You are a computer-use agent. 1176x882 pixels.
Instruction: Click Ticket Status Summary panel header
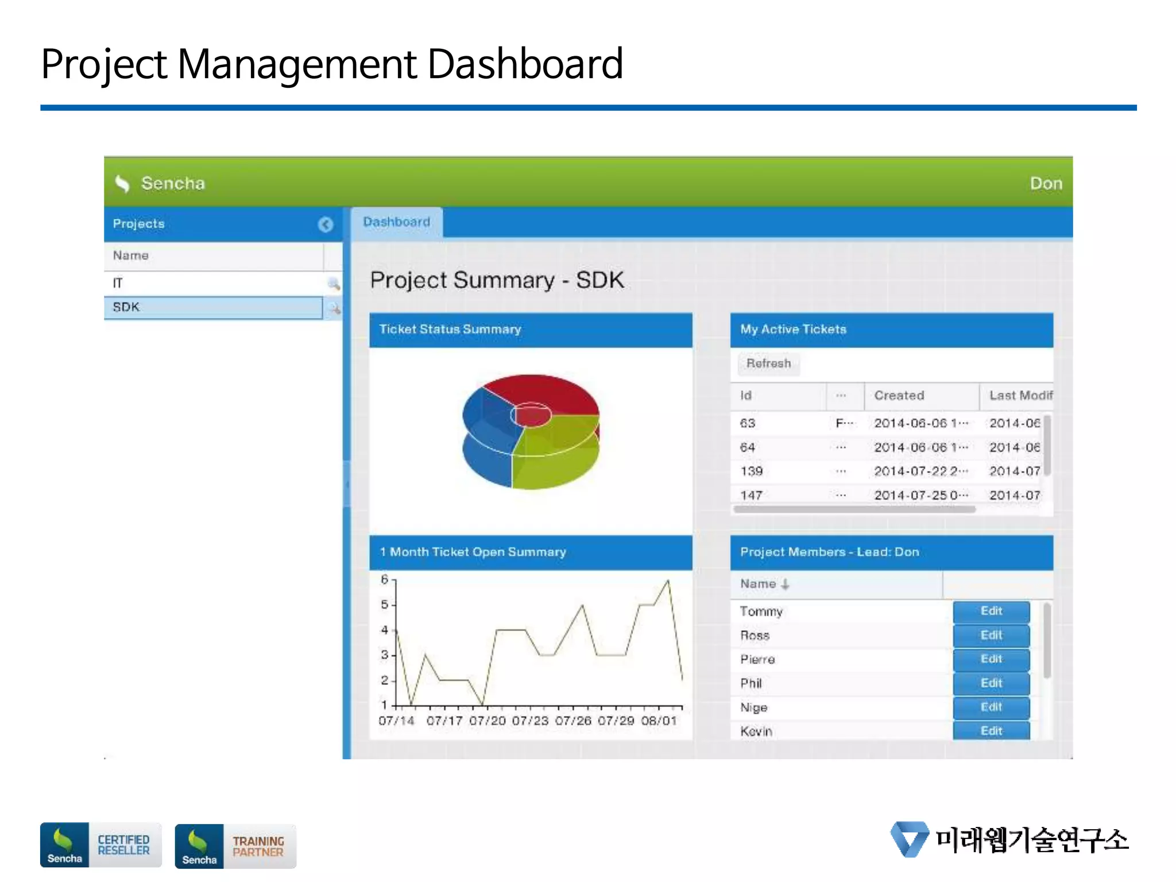[531, 330]
